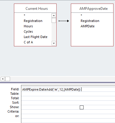Select Hours field in Current Hours
Screen dimensions: 115x123
pos(28,26)
